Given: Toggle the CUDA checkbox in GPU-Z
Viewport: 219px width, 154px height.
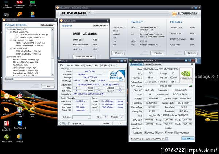Looking at the screenshot, I should point(156,132).
